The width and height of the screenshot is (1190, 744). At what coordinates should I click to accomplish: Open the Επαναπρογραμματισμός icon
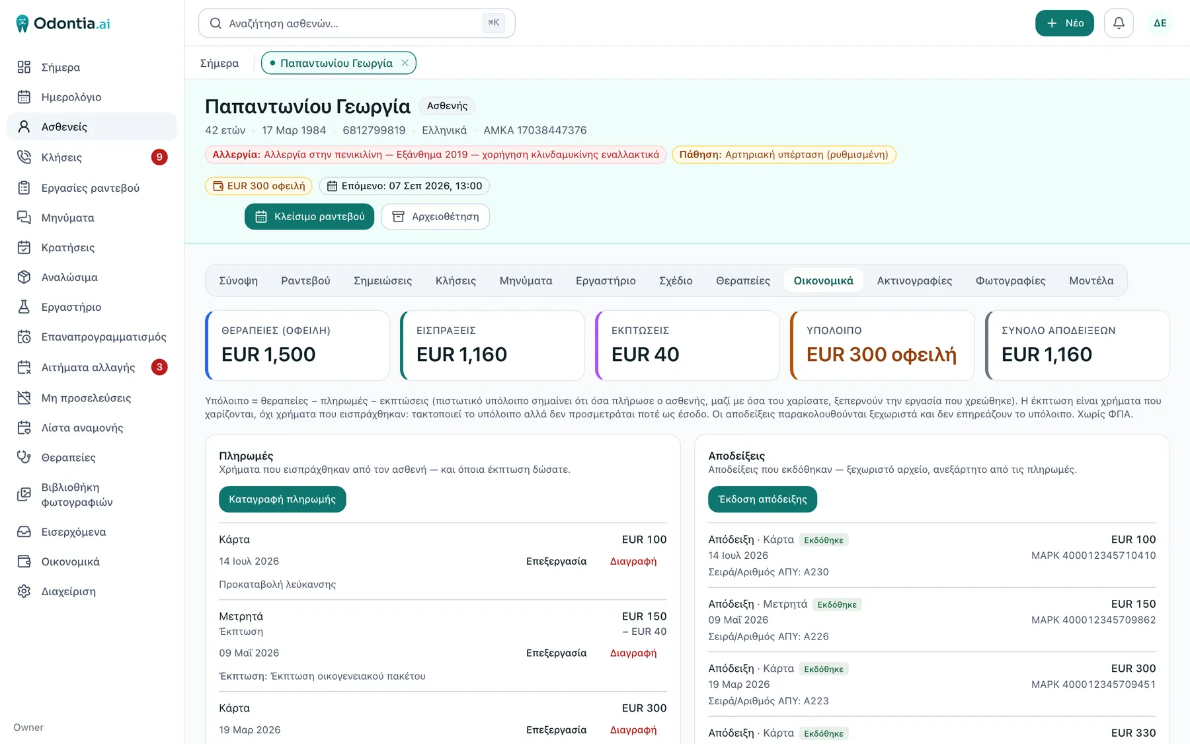24,337
